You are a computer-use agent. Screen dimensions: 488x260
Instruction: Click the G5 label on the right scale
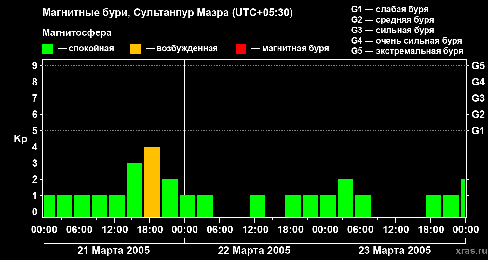pyautogui.click(x=478, y=66)
